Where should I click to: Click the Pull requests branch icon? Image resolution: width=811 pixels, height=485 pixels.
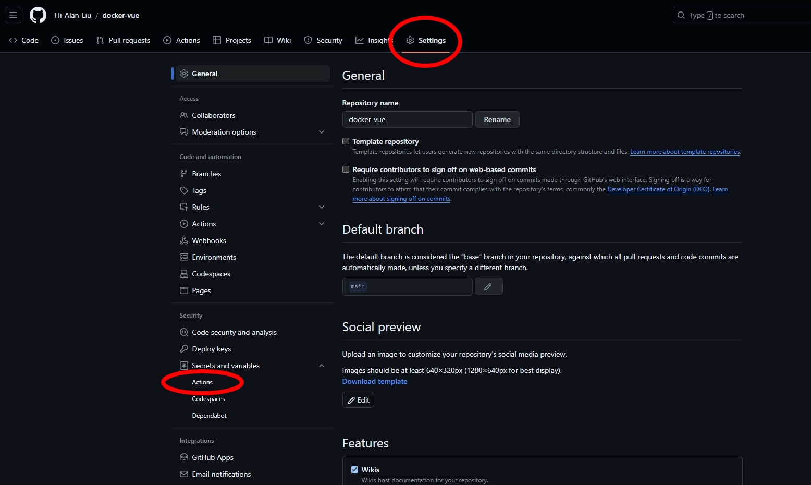click(x=100, y=40)
